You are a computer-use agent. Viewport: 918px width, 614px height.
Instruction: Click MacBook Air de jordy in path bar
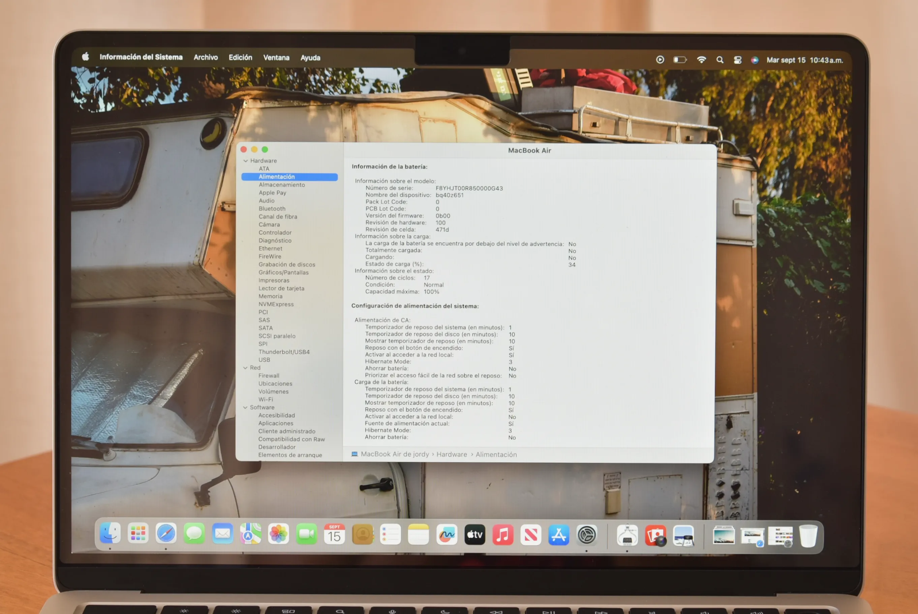(394, 454)
